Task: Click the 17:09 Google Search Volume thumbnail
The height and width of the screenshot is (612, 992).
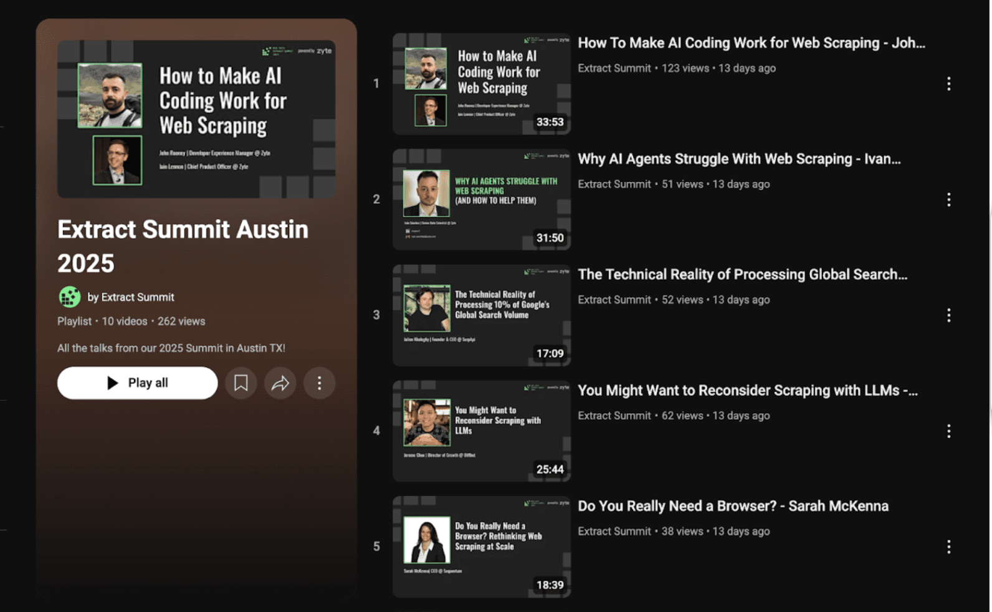Action: tap(481, 315)
